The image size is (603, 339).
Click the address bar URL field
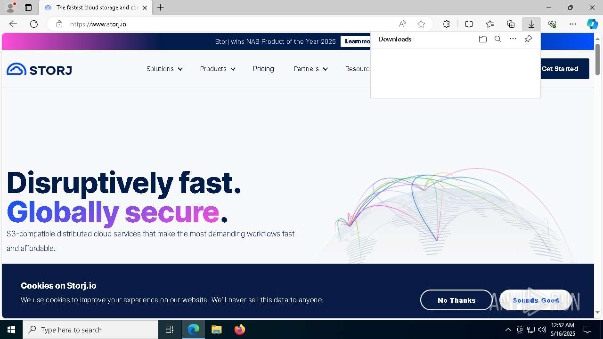pyautogui.click(x=231, y=24)
